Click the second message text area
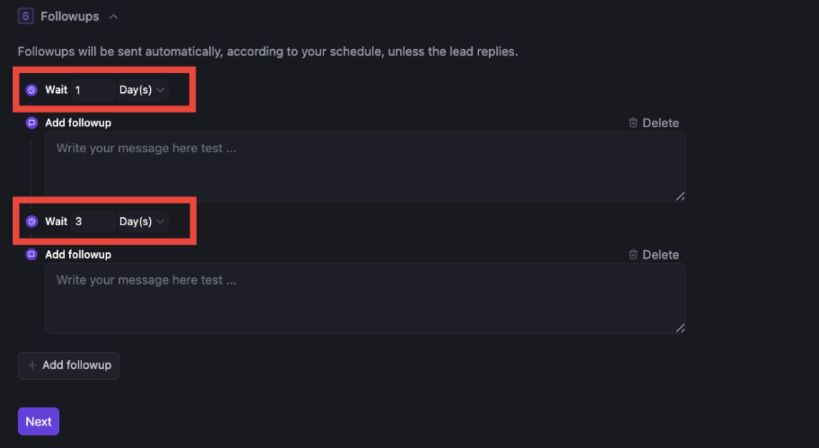Image resolution: width=819 pixels, height=448 pixels. 365,298
